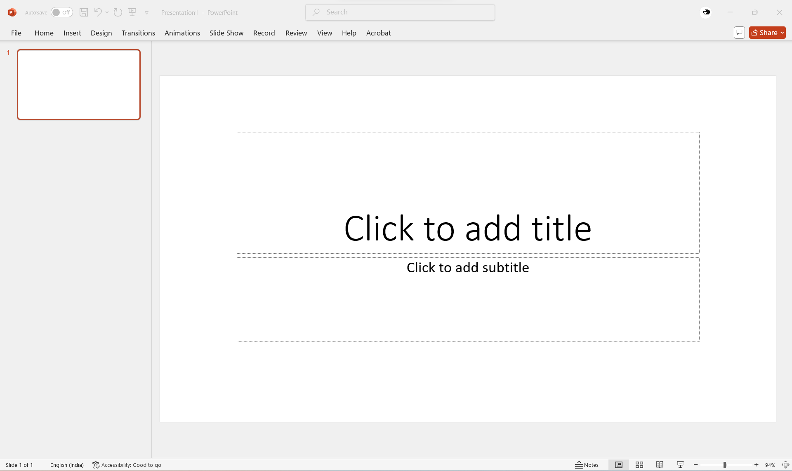Expand the Share button dropdown arrow
The height and width of the screenshot is (471, 792).
coord(782,33)
